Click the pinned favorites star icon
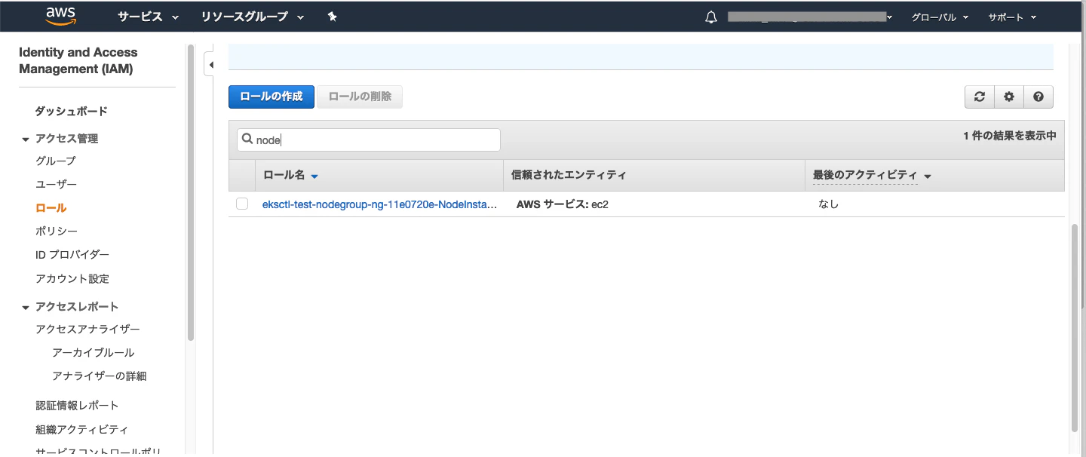Viewport: 1086px width, 457px height. click(332, 15)
